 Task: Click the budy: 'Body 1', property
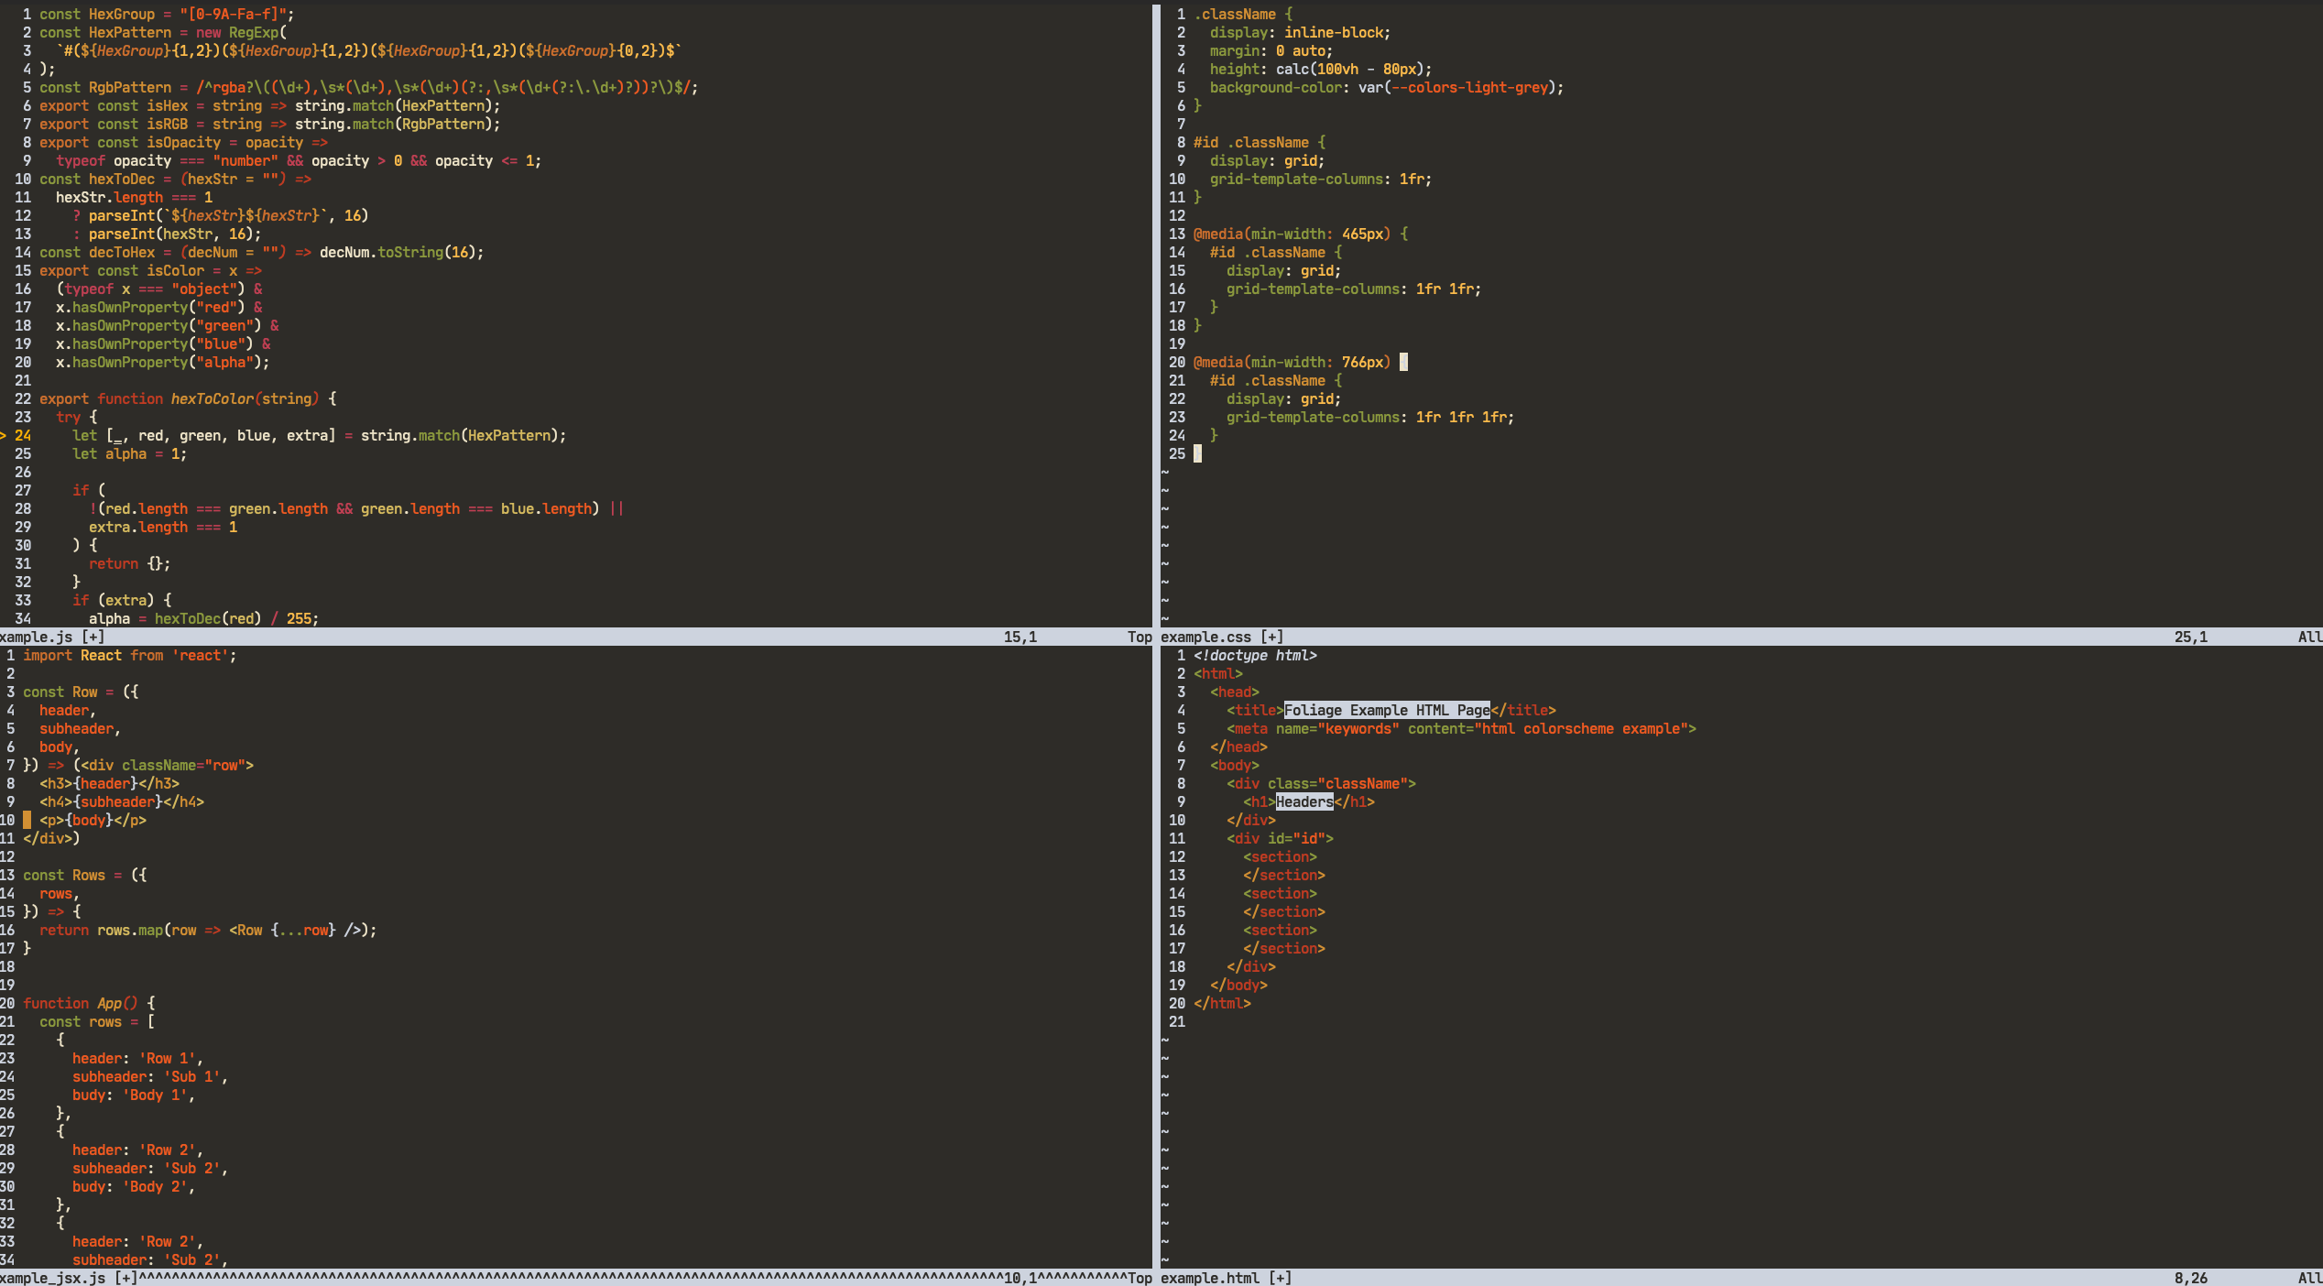point(134,1095)
